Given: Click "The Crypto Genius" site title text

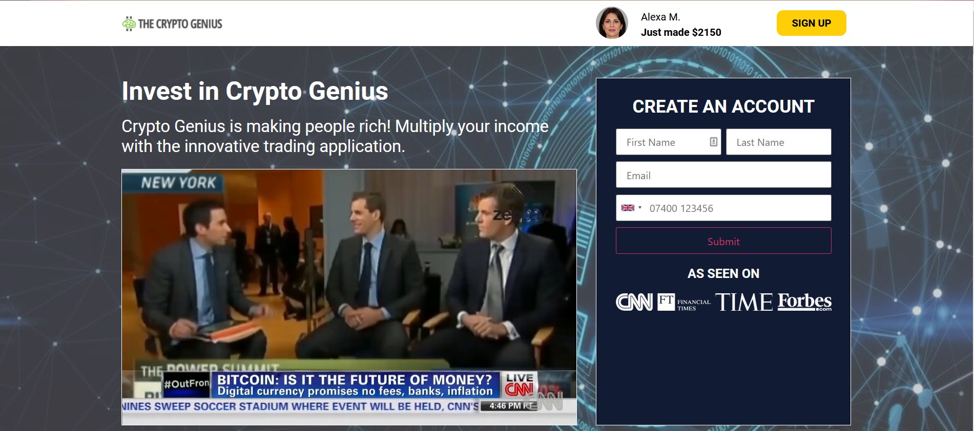Looking at the screenshot, I should pos(180,24).
